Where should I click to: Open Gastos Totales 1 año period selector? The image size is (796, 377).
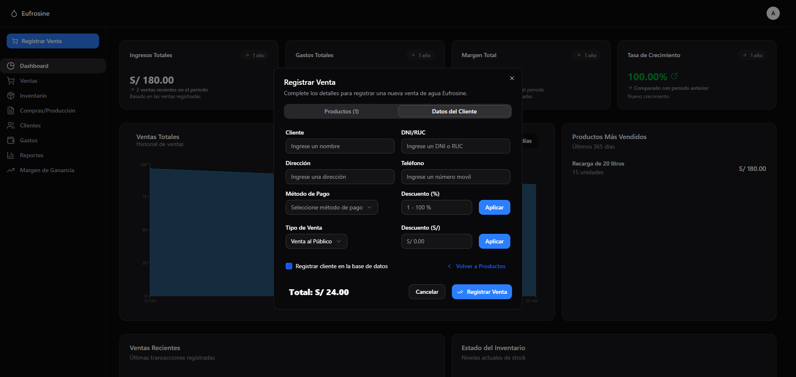(x=420, y=55)
